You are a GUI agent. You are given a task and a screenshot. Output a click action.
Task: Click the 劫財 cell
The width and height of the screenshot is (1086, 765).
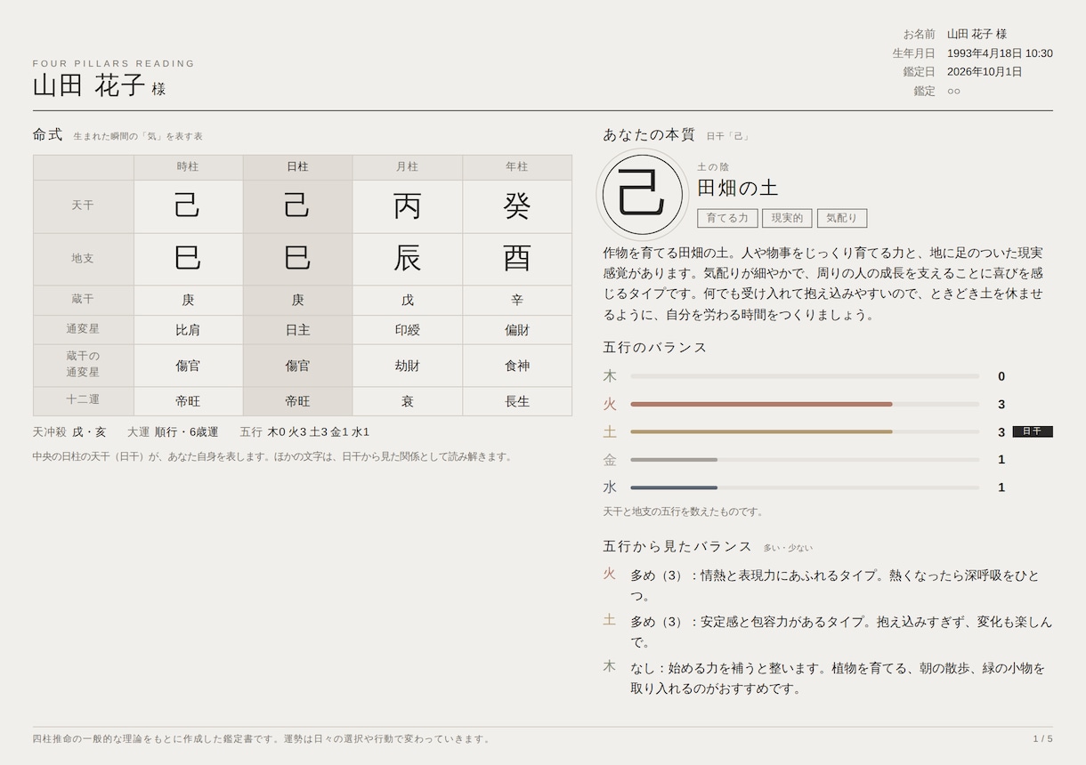[x=407, y=366]
